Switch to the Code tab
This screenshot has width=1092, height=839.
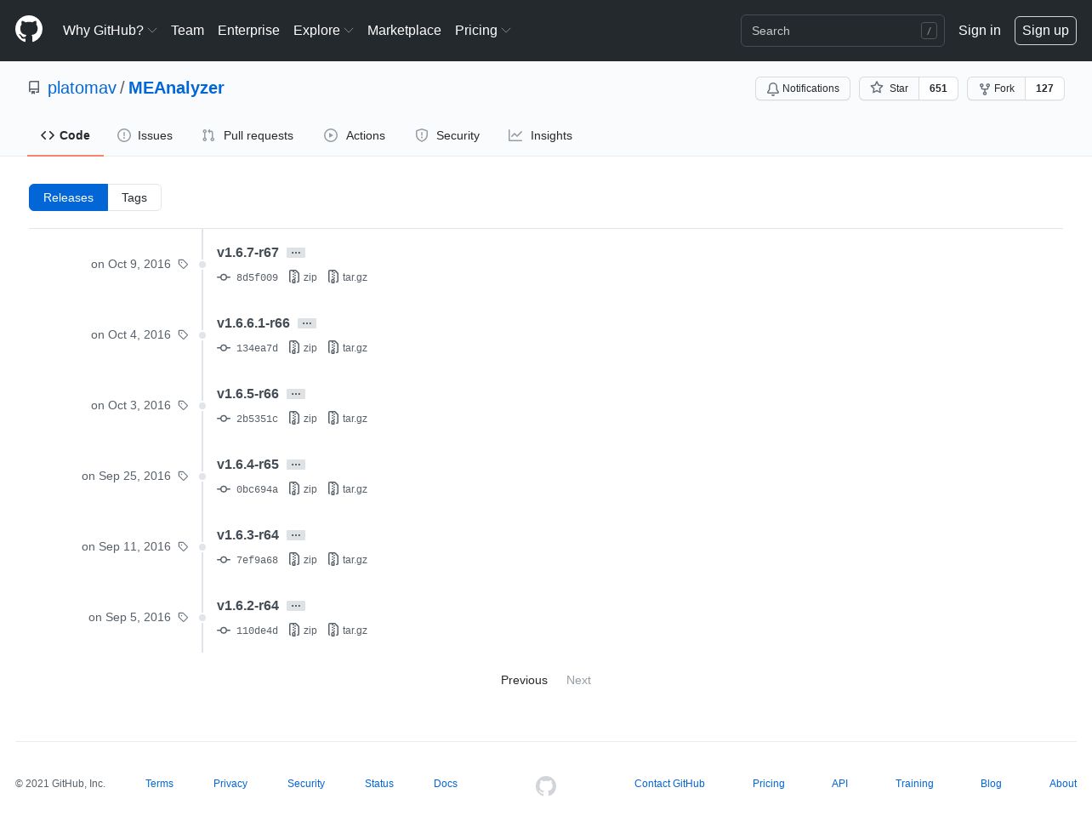tap(65, 135)
